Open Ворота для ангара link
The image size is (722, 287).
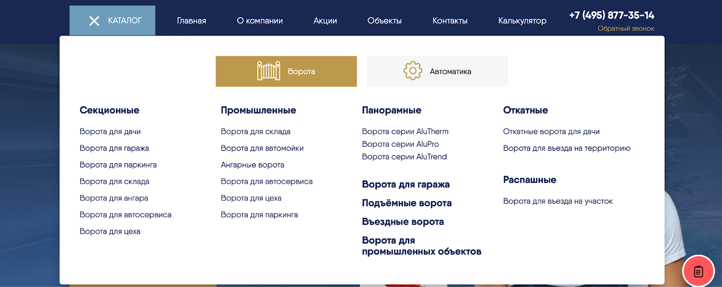coord(114,198)
